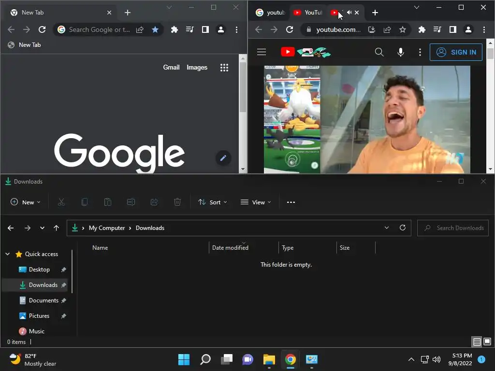Open media controls in YouTube Chrome window
Image resolution: width=495 pixels, height=371 pixels.
point(437,29)
